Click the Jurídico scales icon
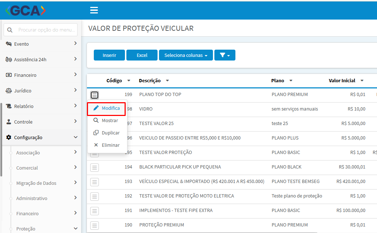Screen dimensions: 377x233 [x=9, y=91]
